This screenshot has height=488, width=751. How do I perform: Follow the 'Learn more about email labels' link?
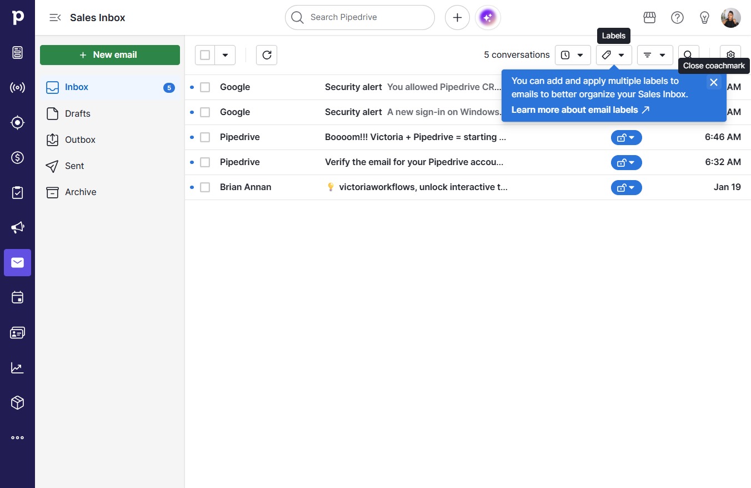(x=580, y=110)
